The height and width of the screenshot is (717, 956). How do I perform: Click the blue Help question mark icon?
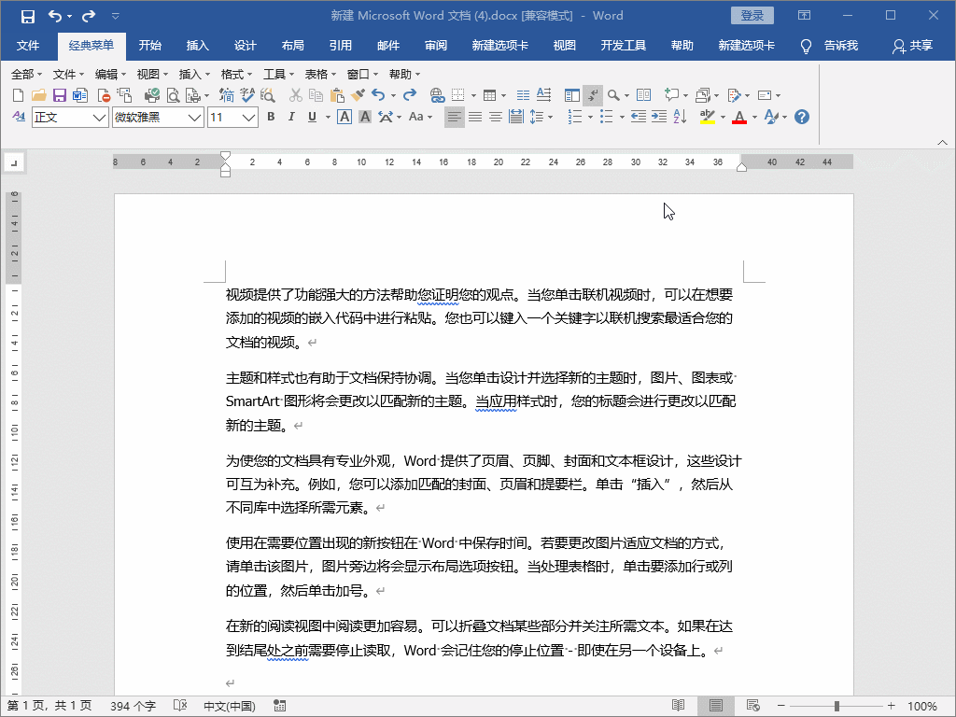(802, 117)
